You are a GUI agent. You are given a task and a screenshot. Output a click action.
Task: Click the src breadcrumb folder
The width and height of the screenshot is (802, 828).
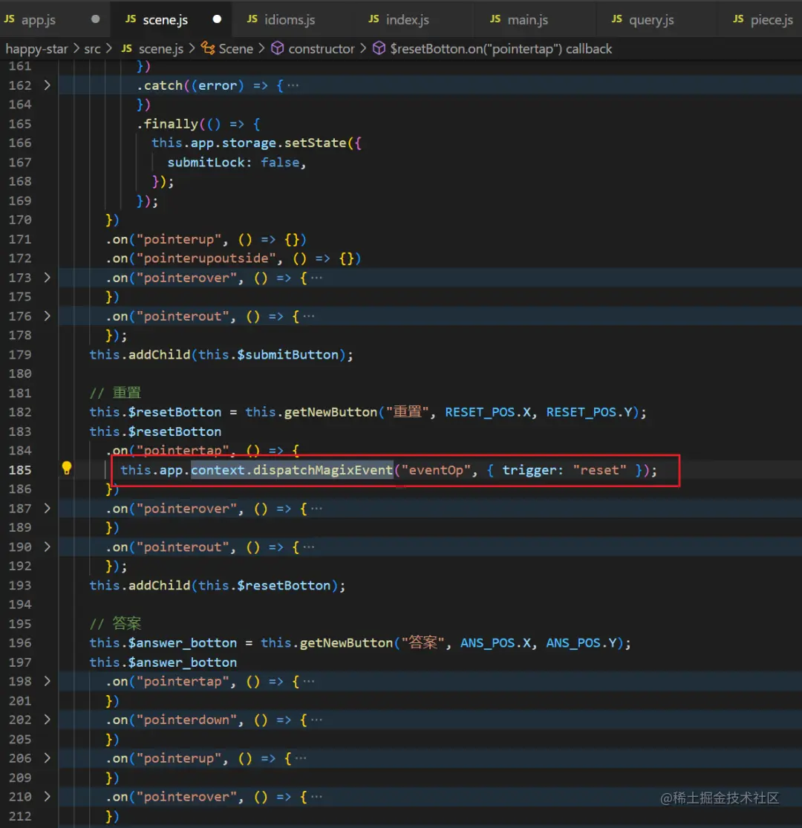[92, 48]
